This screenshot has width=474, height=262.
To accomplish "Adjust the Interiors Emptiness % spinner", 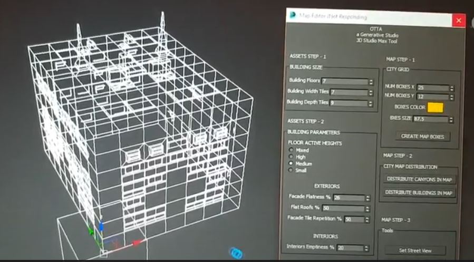I will click(x=366, y=248).
